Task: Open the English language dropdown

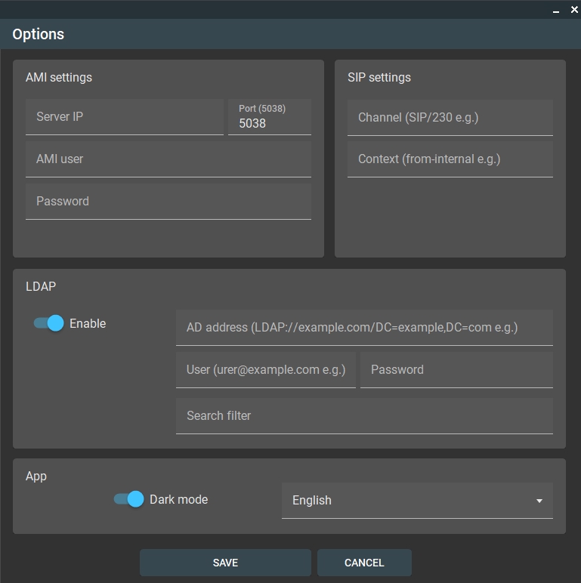Action: tap(417, 501)
